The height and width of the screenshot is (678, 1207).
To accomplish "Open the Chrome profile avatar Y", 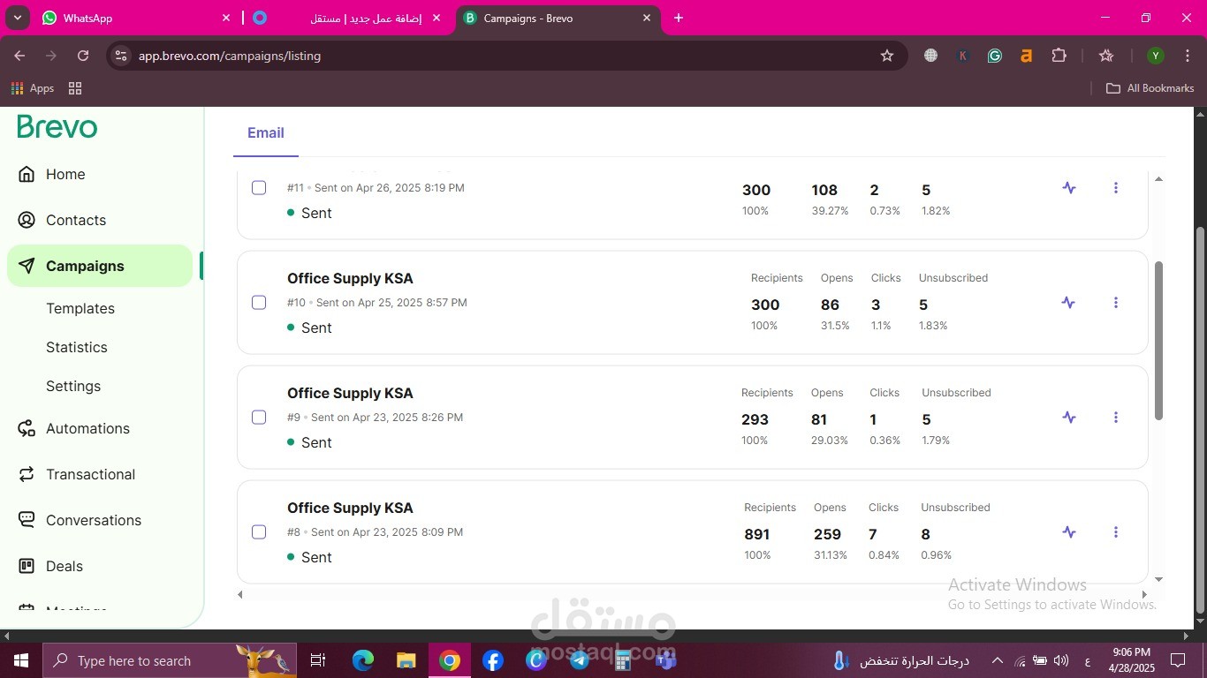I will [1155, 56].
